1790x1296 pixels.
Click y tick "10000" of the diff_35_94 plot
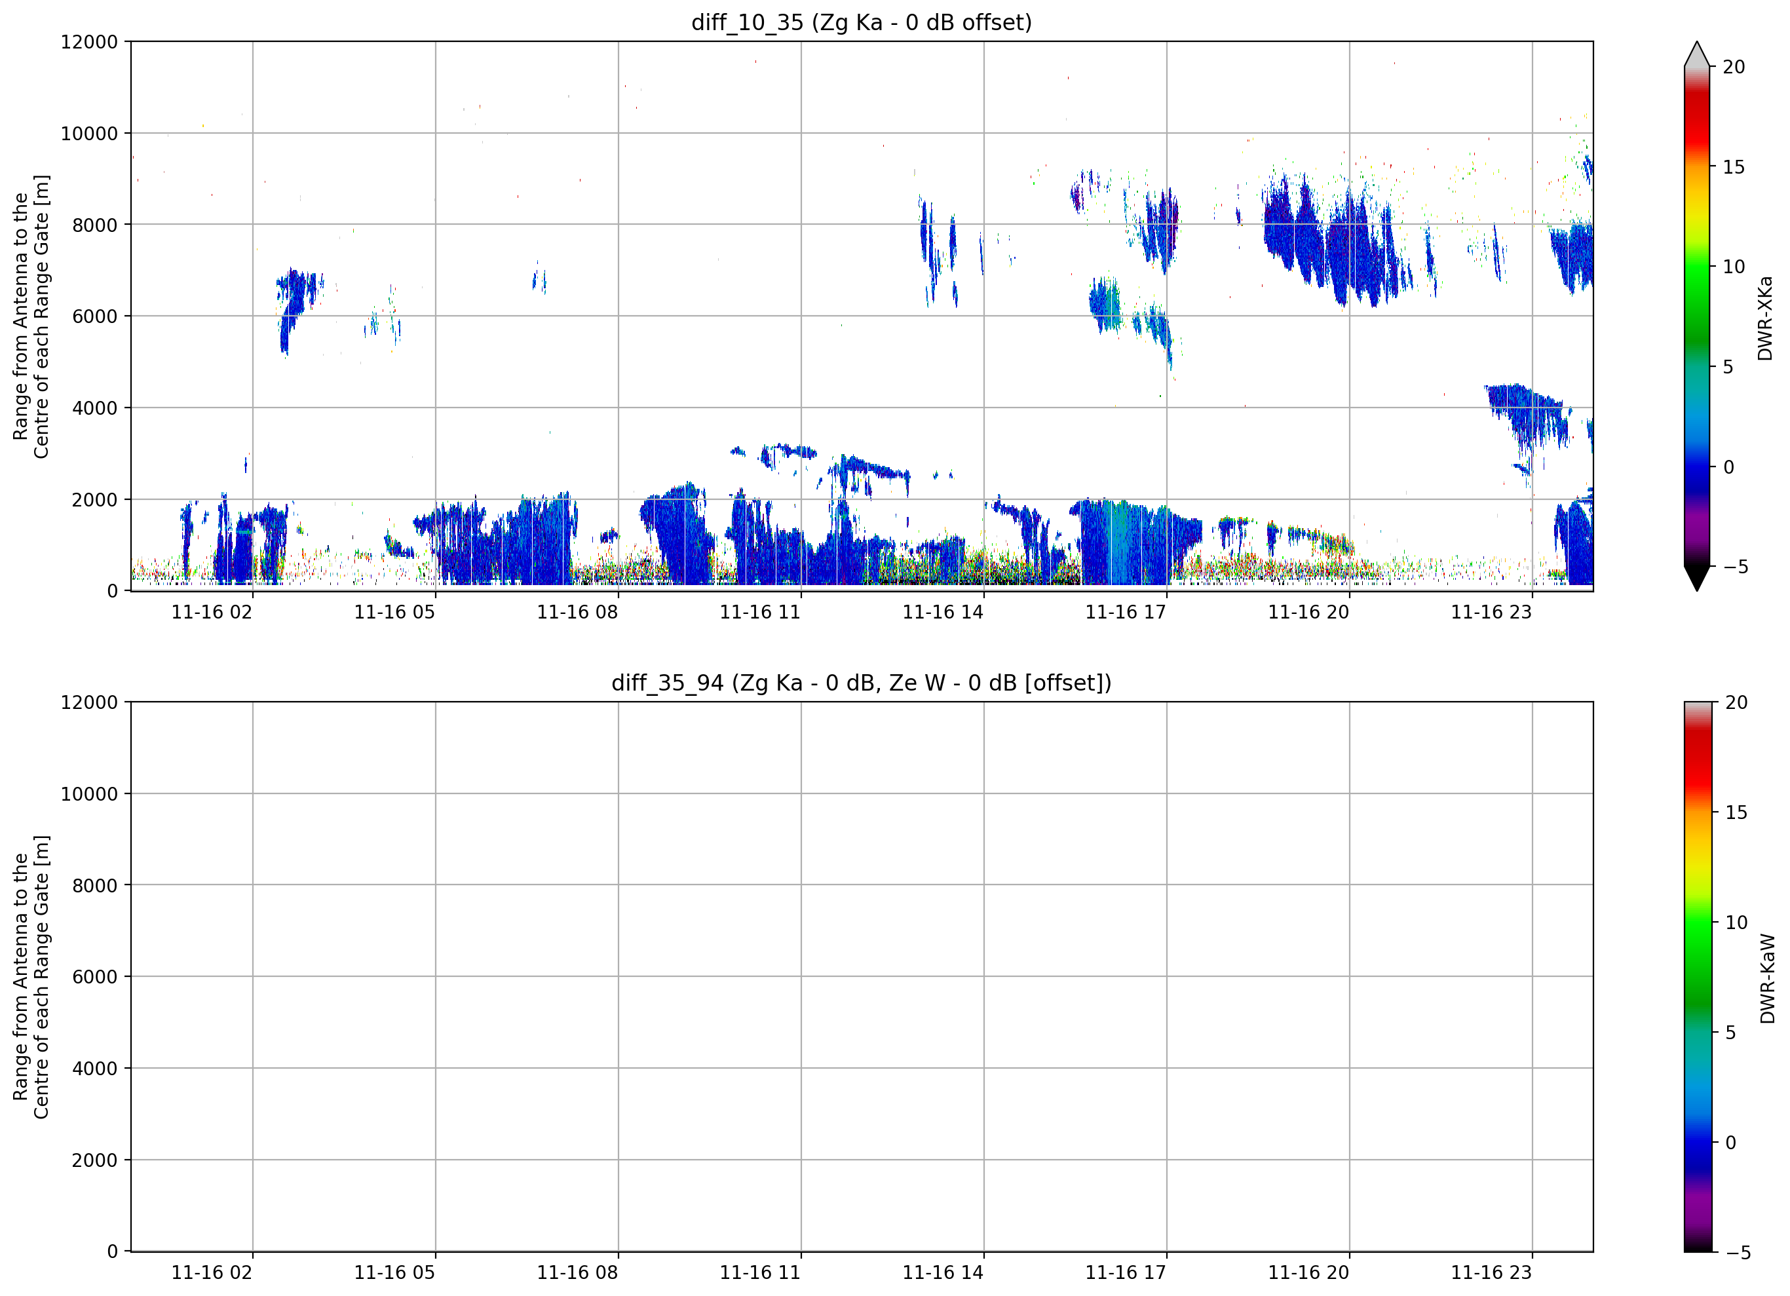pyautogui.click(x=89, y=794)
